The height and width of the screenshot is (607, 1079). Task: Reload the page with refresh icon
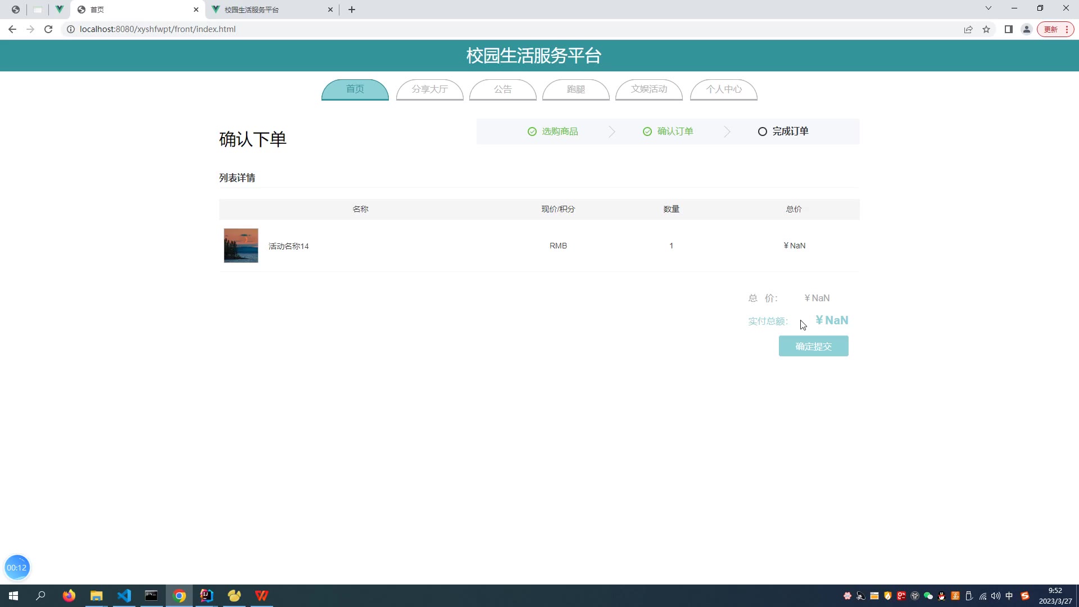48,29
